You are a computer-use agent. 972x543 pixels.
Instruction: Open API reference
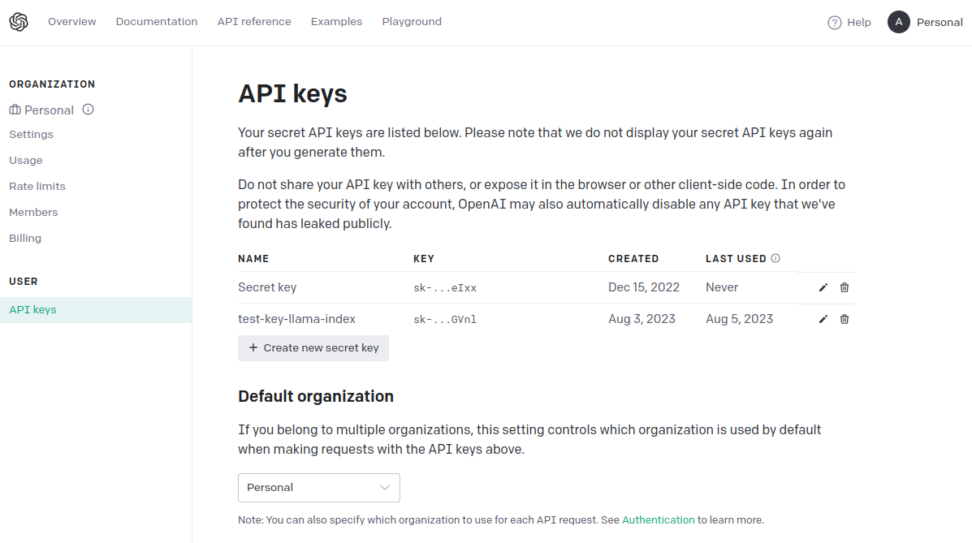point(254,22)
